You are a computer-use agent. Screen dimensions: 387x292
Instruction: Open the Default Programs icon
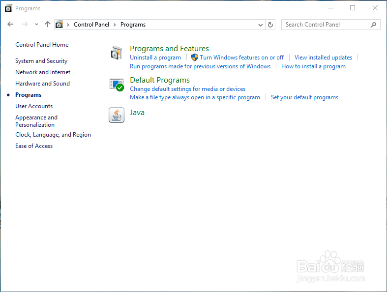click(x=117, y=85)
